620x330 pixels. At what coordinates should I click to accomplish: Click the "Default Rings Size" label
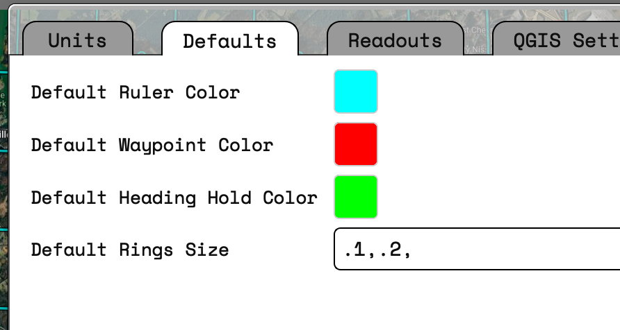130,250
